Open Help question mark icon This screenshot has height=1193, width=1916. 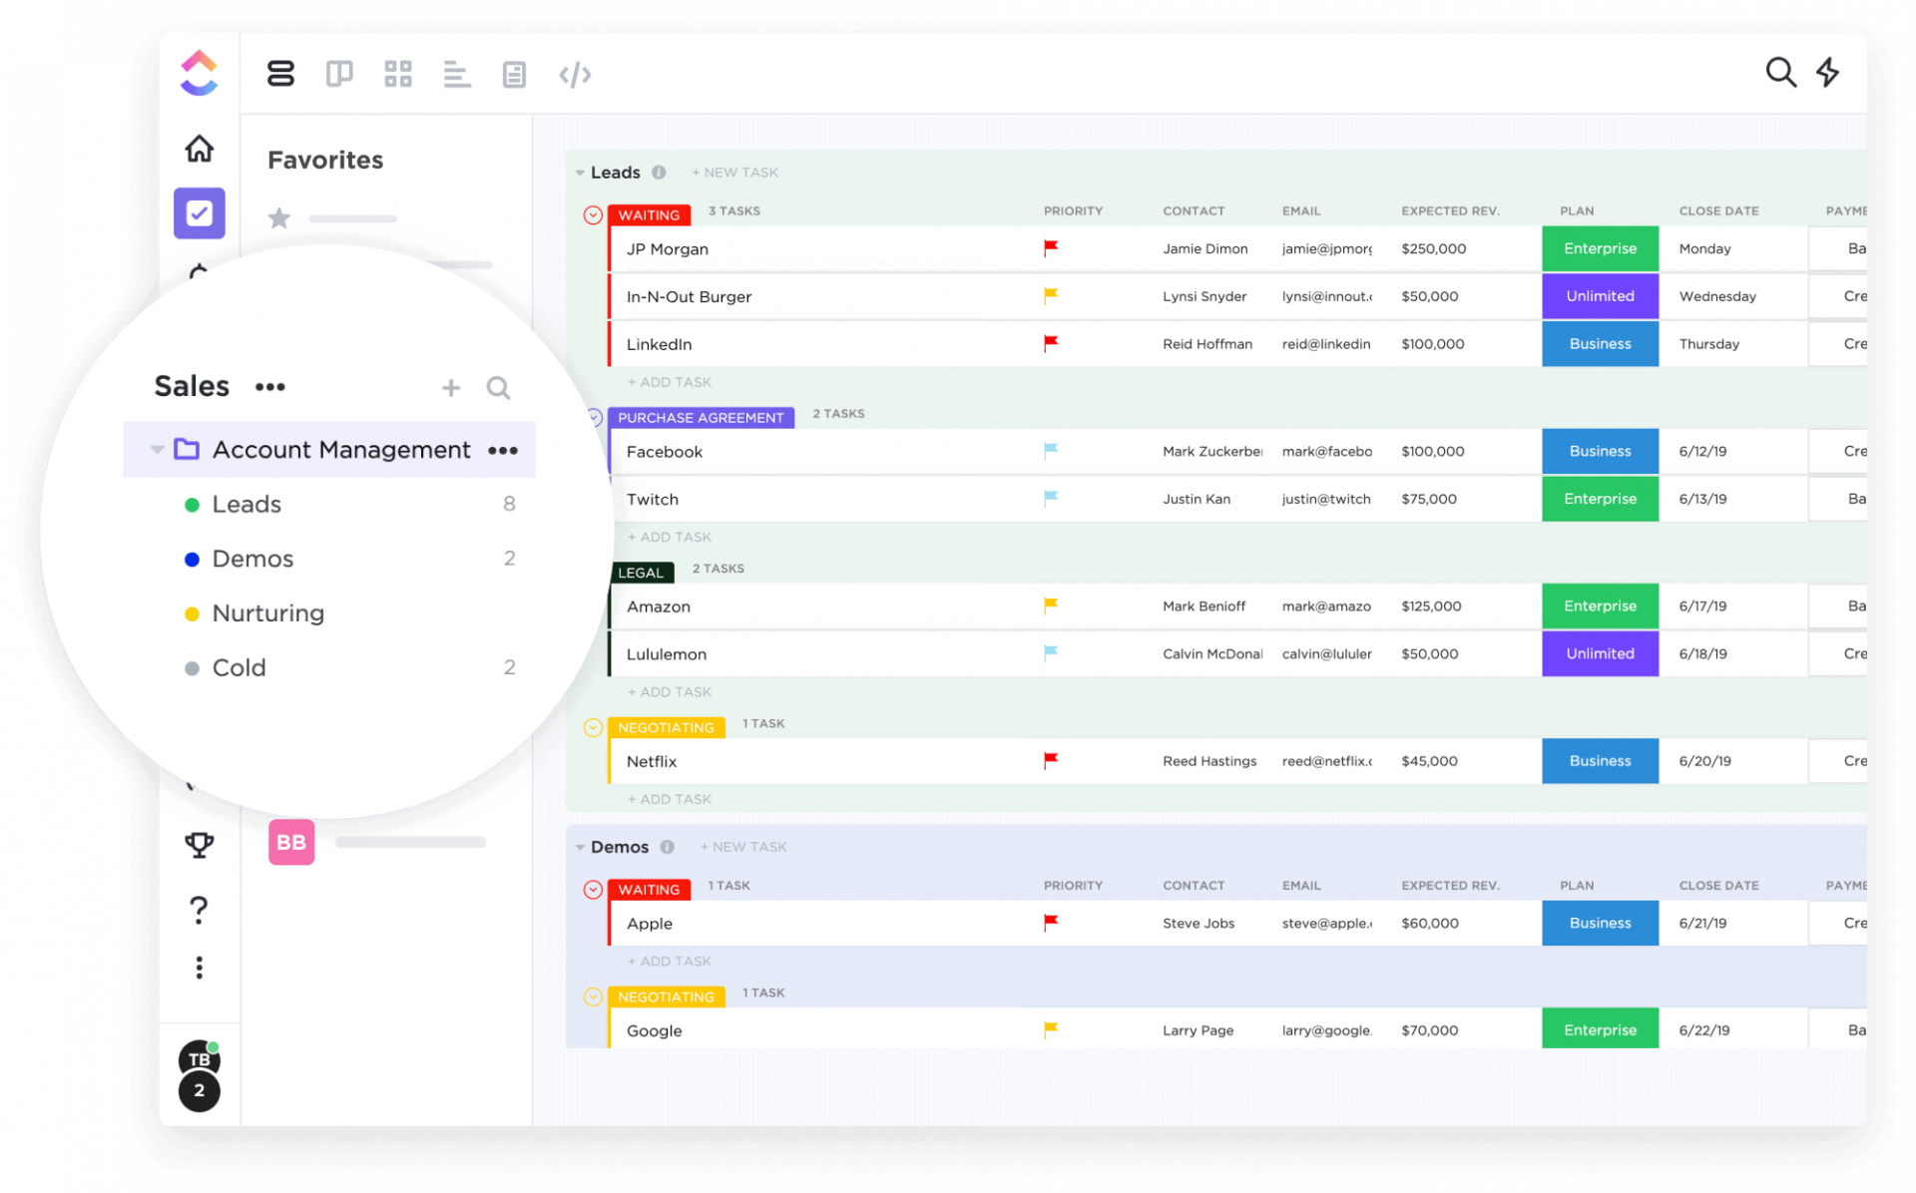[199, 909]
